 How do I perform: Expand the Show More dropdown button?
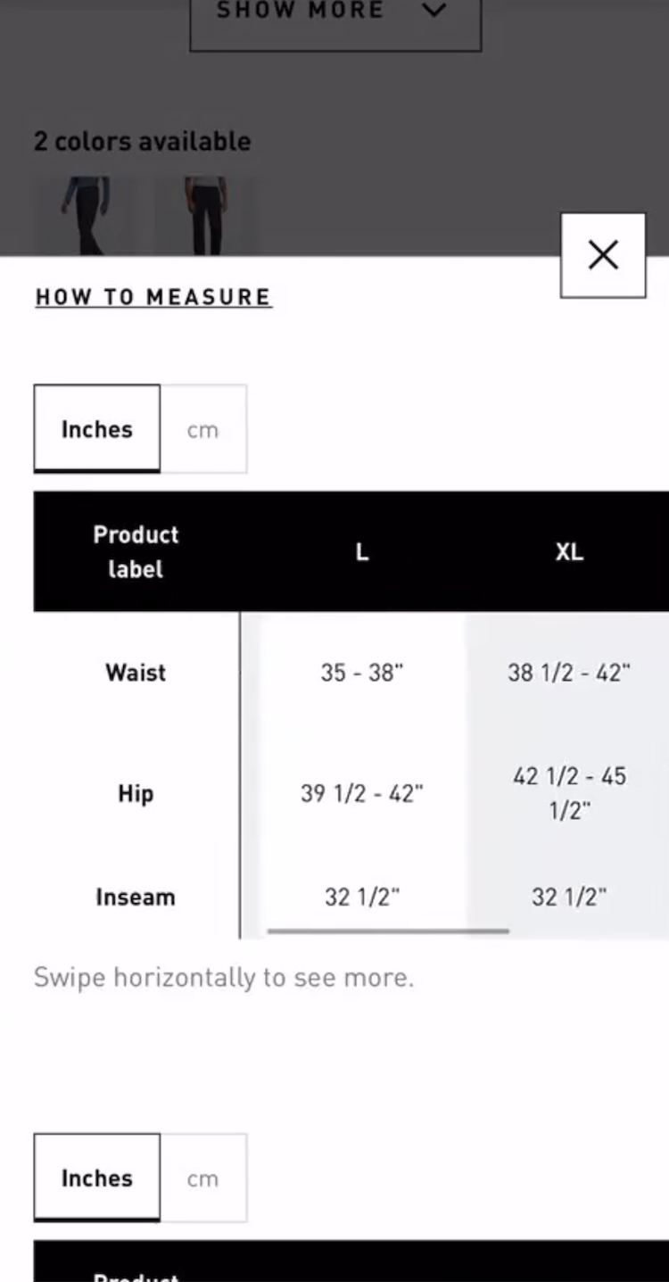click(x=334, y=18)
